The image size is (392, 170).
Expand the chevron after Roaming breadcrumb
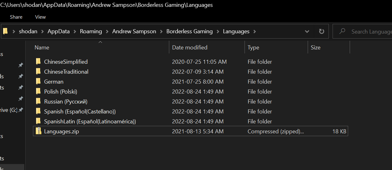pyautogui.click(x=107, y=31)
